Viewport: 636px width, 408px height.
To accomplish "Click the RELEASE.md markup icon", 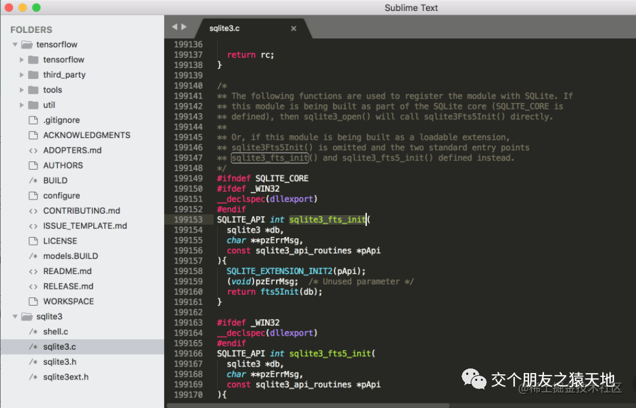I will 33,286.
